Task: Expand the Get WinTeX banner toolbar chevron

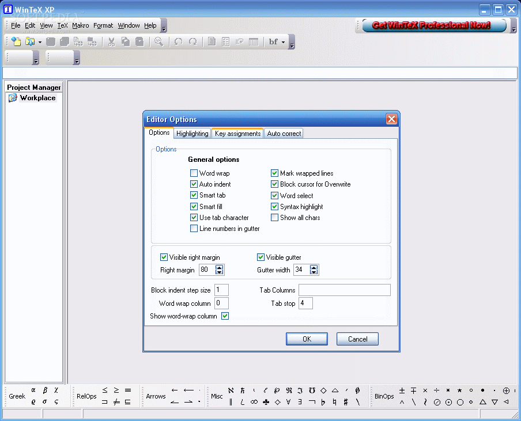Action: pyautogui.click(x=514, y=25)
